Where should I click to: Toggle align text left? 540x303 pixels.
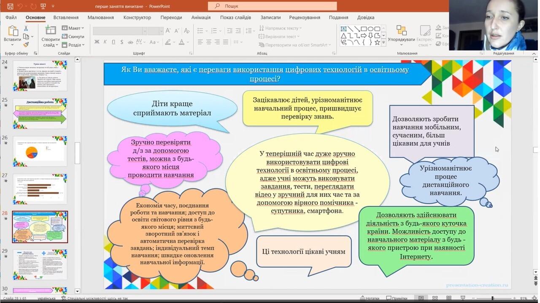click(200, 42)
